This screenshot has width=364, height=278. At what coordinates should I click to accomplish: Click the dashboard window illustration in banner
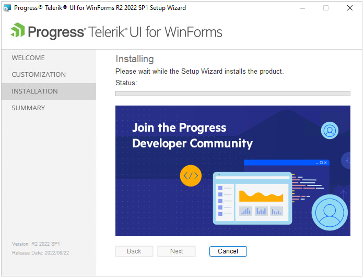(252, 198)
